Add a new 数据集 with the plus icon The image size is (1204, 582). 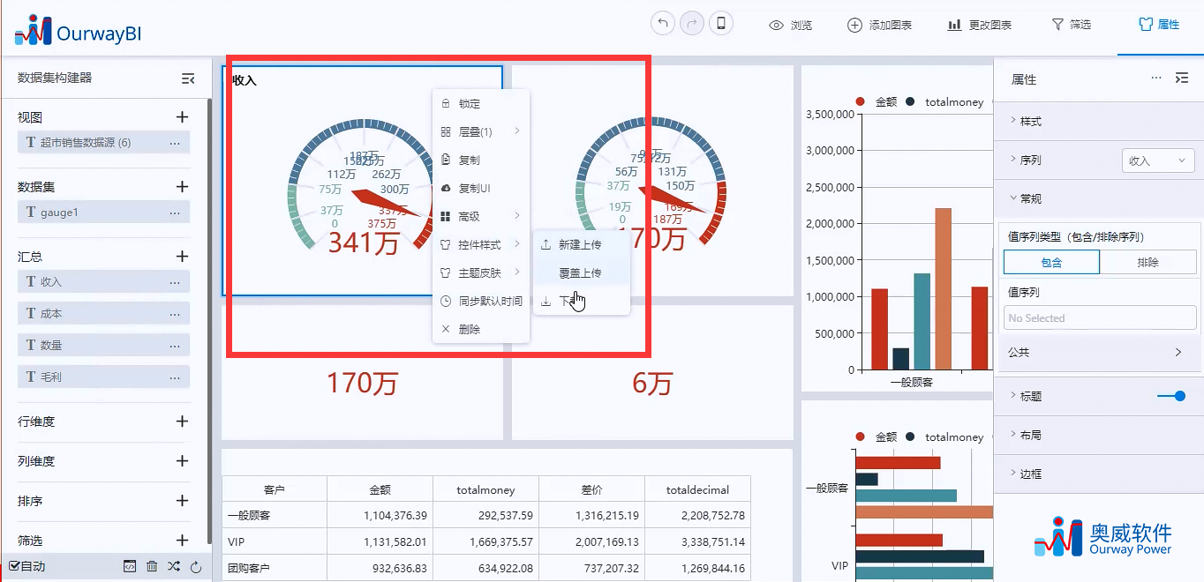182,187
